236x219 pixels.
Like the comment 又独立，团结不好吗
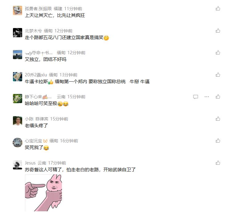(218, 53)
